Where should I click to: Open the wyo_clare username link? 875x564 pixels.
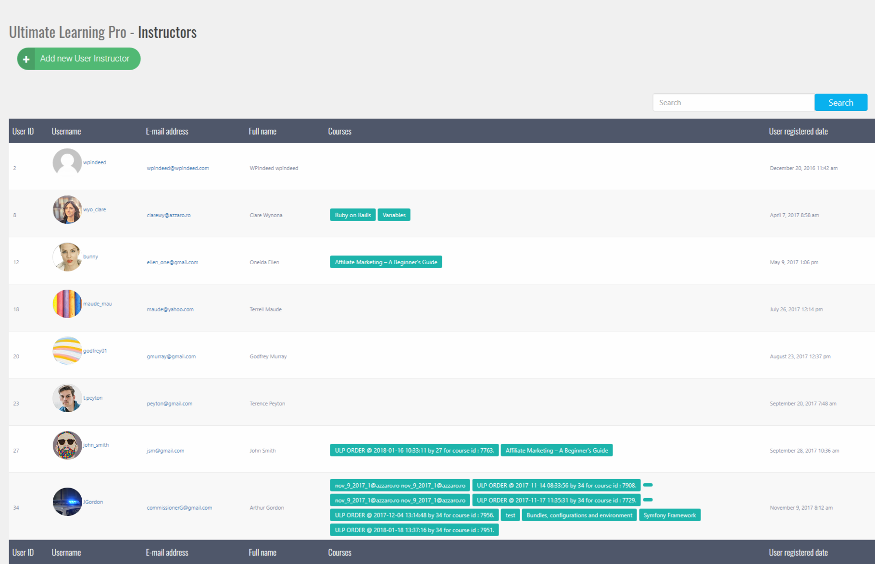(x=95, y=209)
